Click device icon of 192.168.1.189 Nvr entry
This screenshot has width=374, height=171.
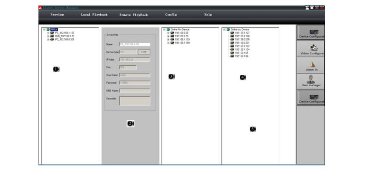[172, 43]
